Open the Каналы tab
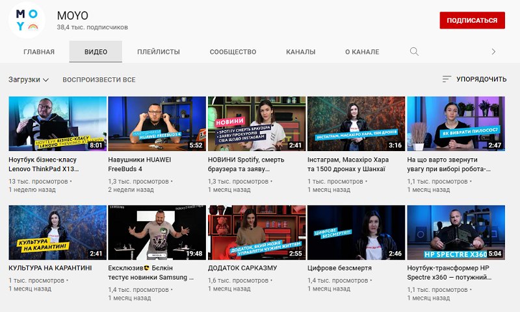520x312 pixels. [300, 52]
